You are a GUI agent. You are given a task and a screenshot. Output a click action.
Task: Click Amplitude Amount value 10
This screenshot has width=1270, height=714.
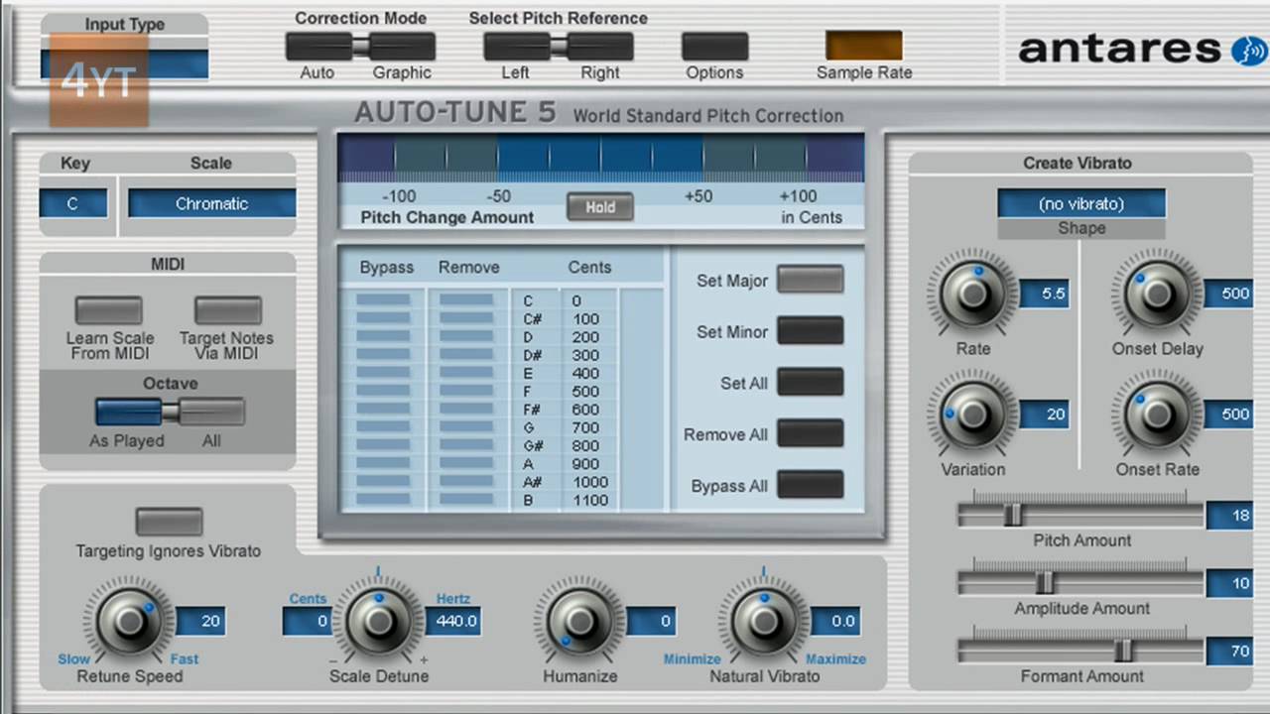point(1231,583)
